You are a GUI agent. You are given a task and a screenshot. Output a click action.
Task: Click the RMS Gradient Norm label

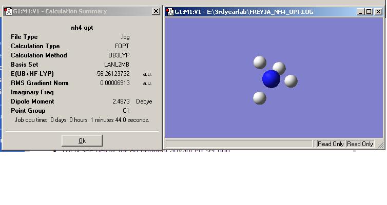click(x=40, y=83)
